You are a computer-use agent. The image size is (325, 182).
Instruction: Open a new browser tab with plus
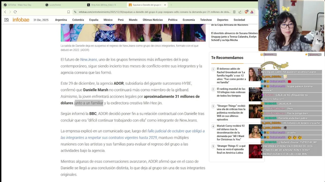coord(171,5)
